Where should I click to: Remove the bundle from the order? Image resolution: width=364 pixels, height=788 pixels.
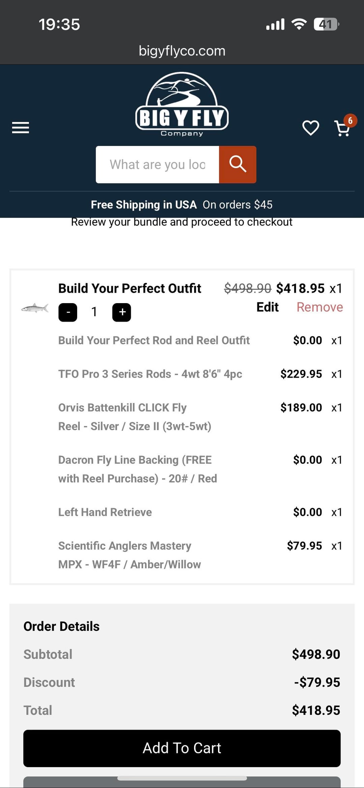coord(320,307)
